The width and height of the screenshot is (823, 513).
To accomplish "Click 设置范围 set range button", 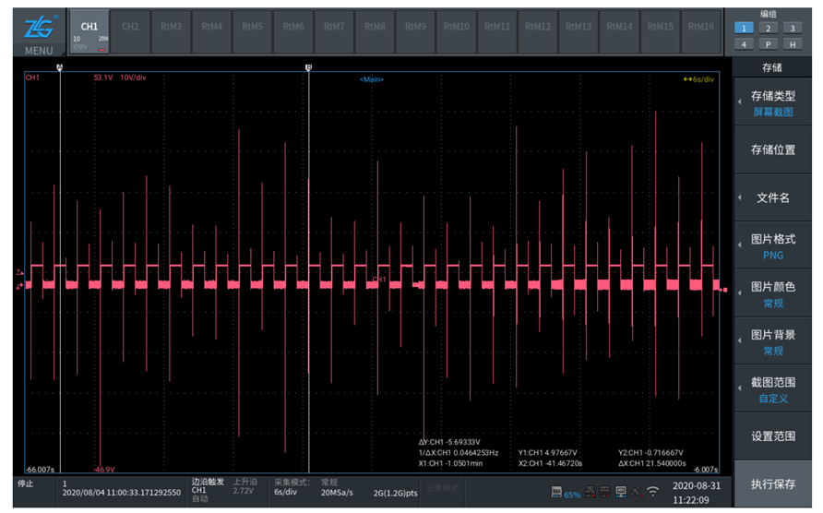I will [x=772, y=436].
